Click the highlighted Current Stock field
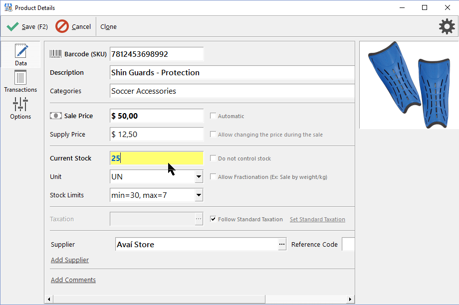This screenshot has width=459, height=305. point(157,158)
